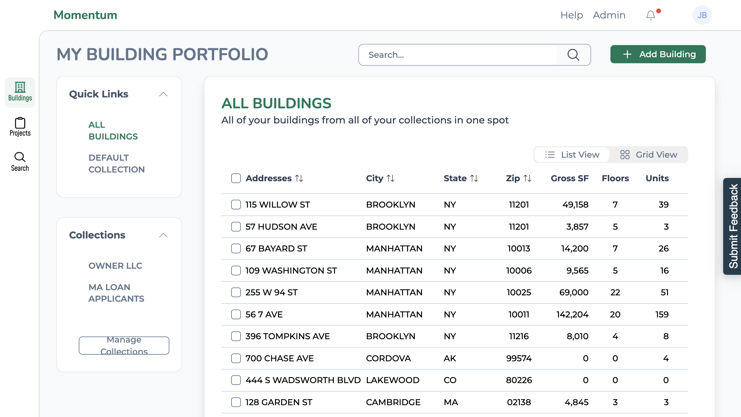Image resolution: width=741 pixels, height=417 pixels.
Task: Open the MA LOAN APPLICANTS collection
Action: coord(116,293)
